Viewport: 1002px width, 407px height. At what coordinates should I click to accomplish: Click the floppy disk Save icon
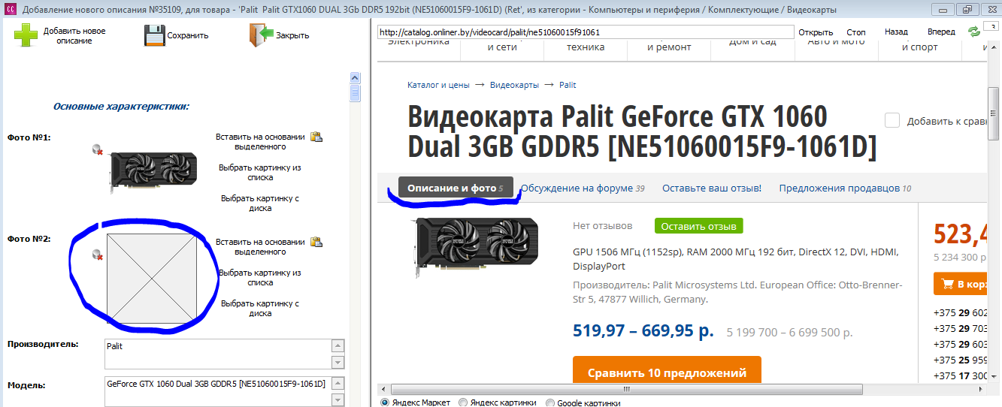(x=155, y=35)
